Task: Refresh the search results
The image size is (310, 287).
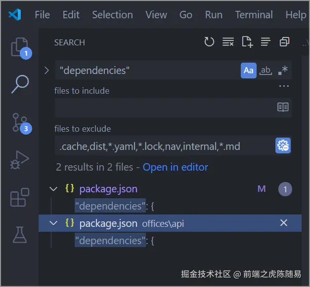Action: tap(209, 42)
